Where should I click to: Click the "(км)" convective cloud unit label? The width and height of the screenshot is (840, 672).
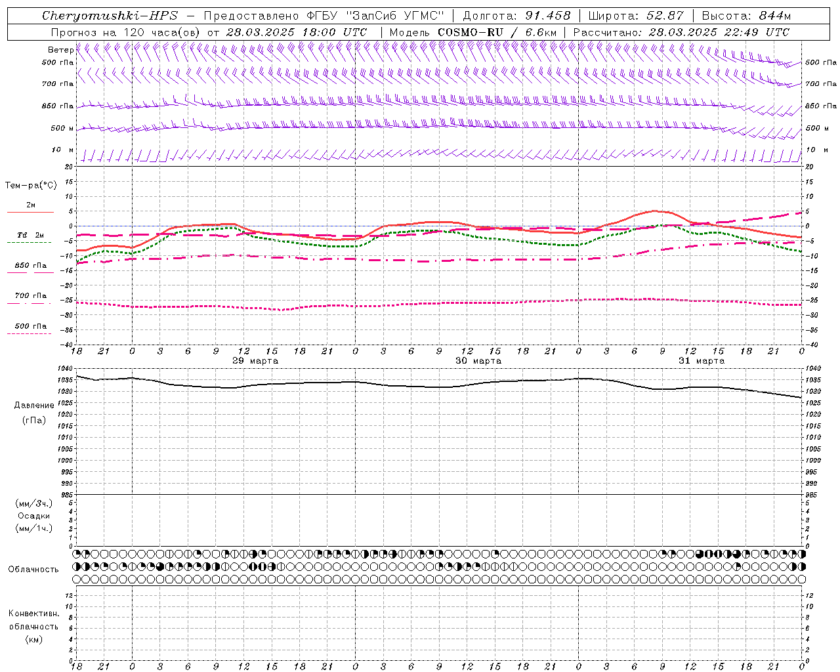pyautogui.click(x=34, y=639)
